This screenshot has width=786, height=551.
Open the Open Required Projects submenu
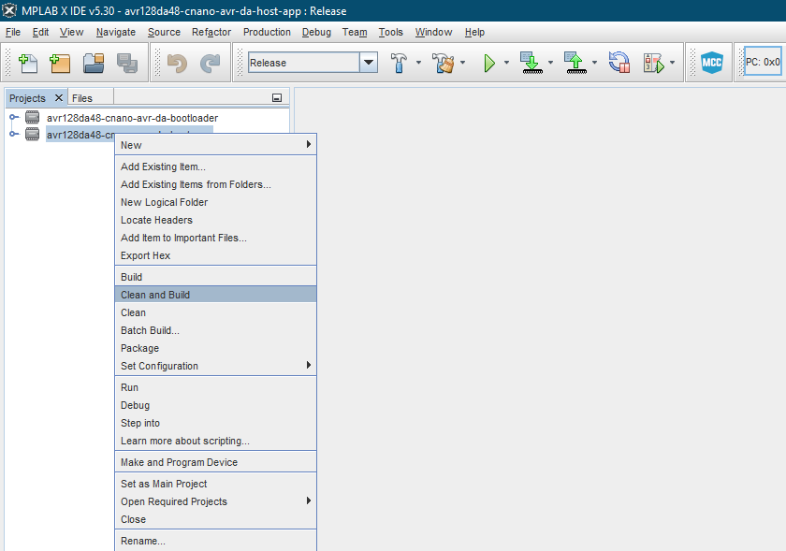pyautogui.click(x=216, y=501)
